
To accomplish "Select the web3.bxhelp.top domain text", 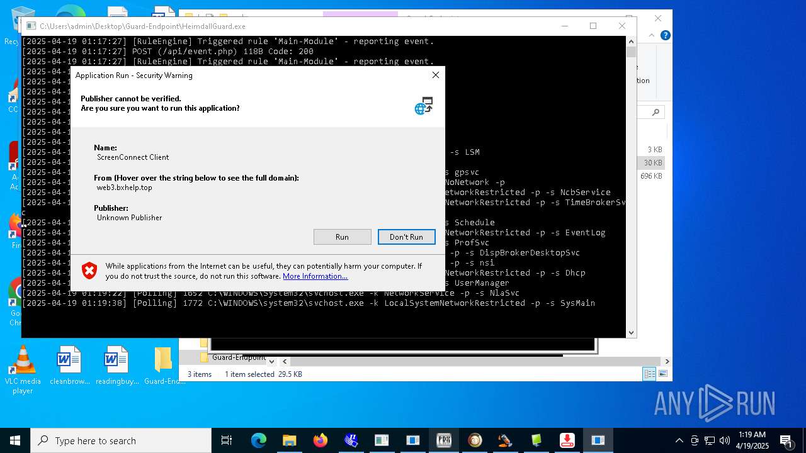I will pyautogui.click(x=125, y=187).
